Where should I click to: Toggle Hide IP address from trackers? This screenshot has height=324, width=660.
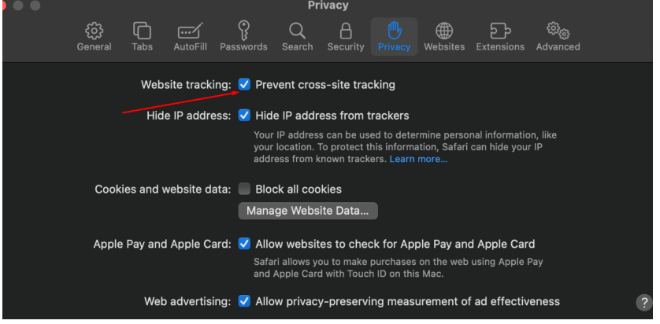[x=244, y=115]
